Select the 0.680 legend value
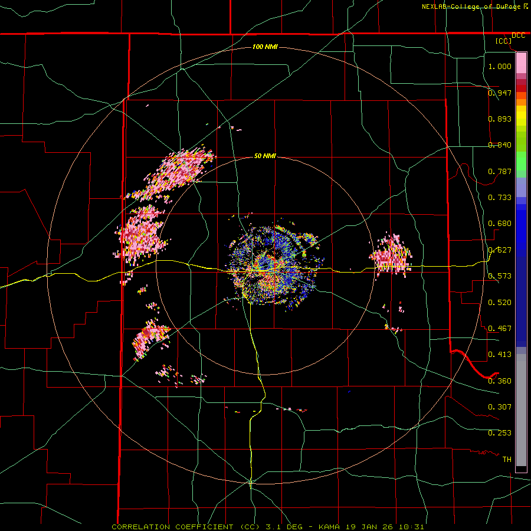Viewport: 531px width, 531px height. [x=500, y=224]
